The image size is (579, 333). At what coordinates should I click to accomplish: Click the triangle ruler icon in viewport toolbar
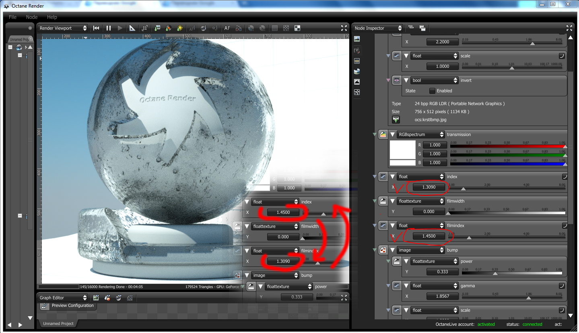[x=132, y=28]
